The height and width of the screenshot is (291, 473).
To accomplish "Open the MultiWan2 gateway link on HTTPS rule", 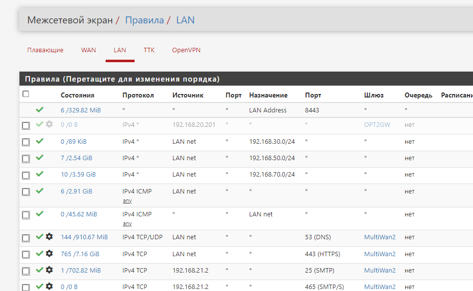I will pyautogui.click(x=379, y=254).
